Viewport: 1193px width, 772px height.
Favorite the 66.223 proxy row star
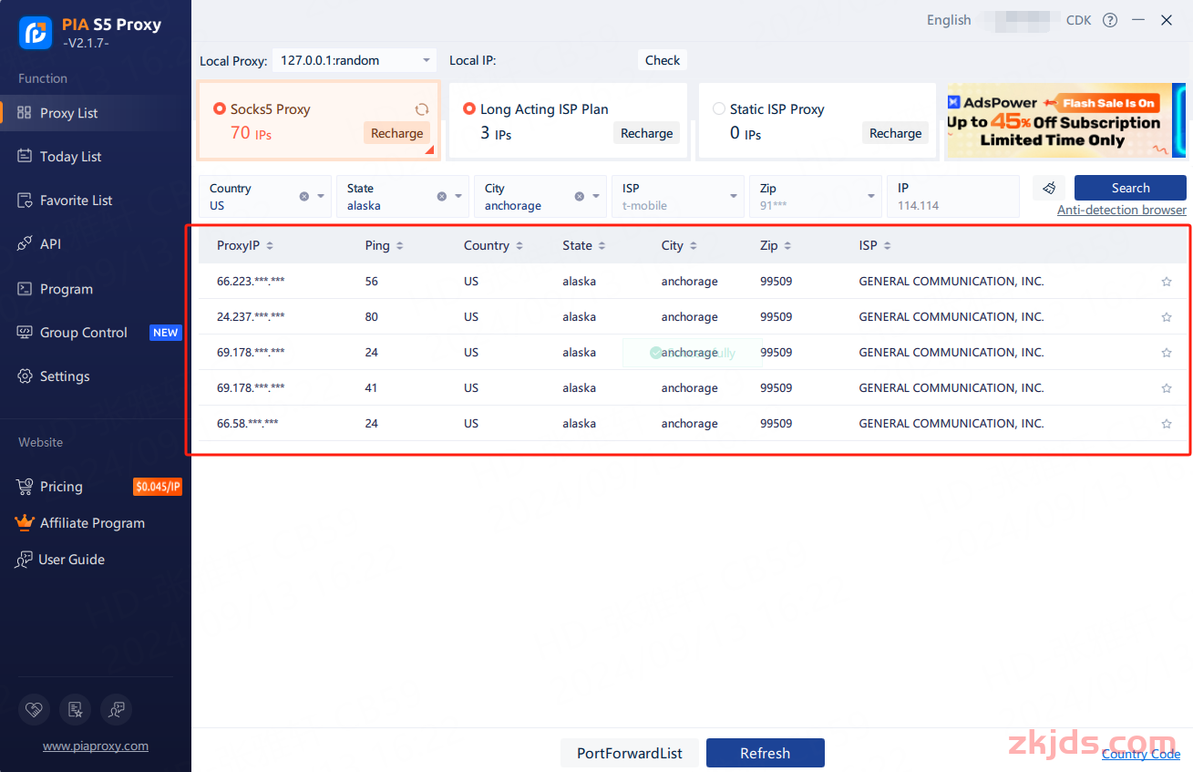[x=1167, y=282]
